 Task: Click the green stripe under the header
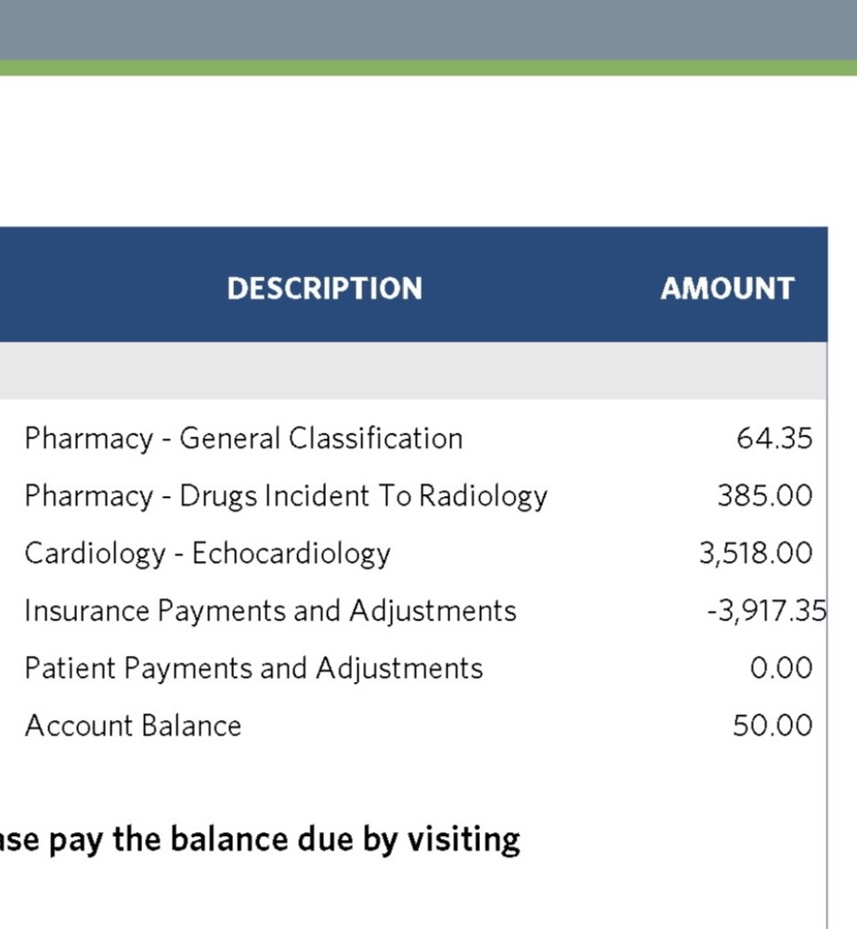click(x=427, y=68)
